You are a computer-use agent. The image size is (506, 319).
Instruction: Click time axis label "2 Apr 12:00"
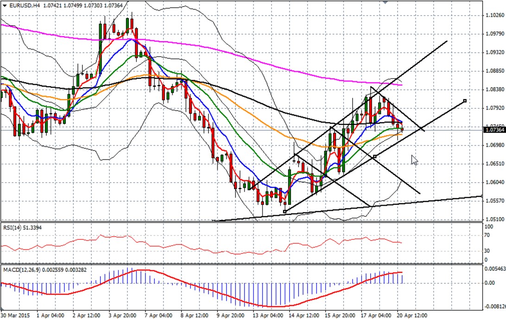[86, 315]
